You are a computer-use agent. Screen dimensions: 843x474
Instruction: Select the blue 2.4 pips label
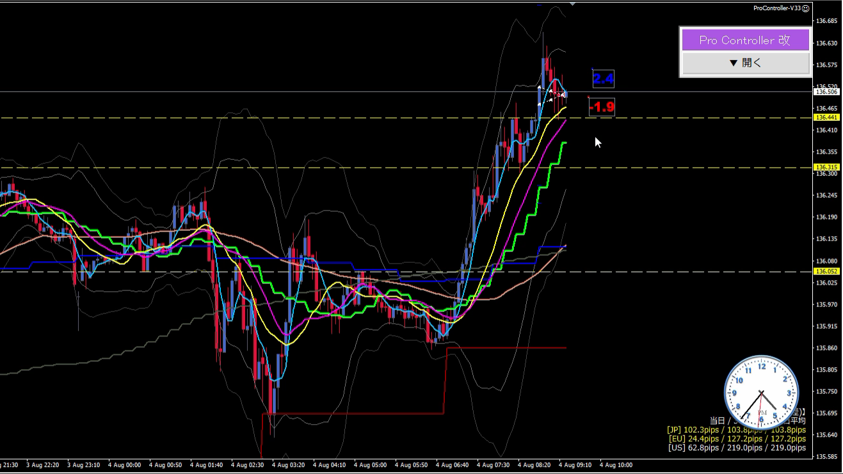[604, 79]
